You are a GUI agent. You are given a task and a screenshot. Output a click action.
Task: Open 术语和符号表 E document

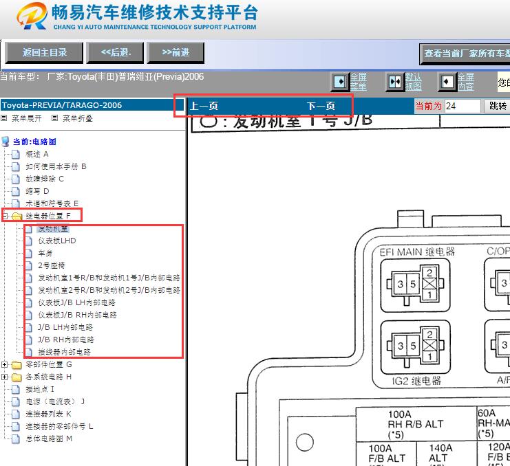pos(52,203)
